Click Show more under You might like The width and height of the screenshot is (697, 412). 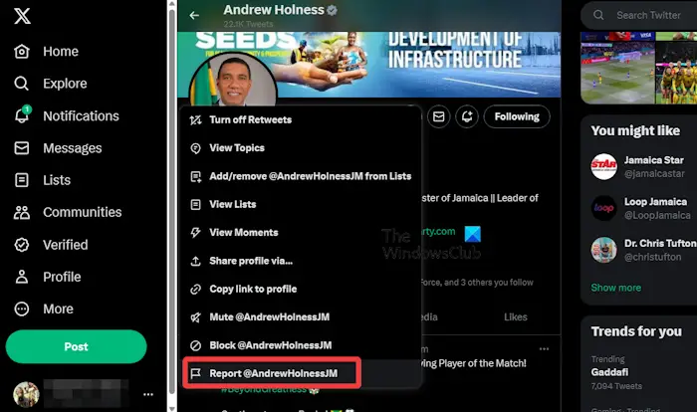[x=615, y=288]
